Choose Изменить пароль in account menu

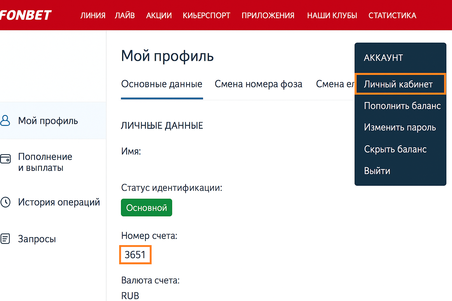(400, 128)
